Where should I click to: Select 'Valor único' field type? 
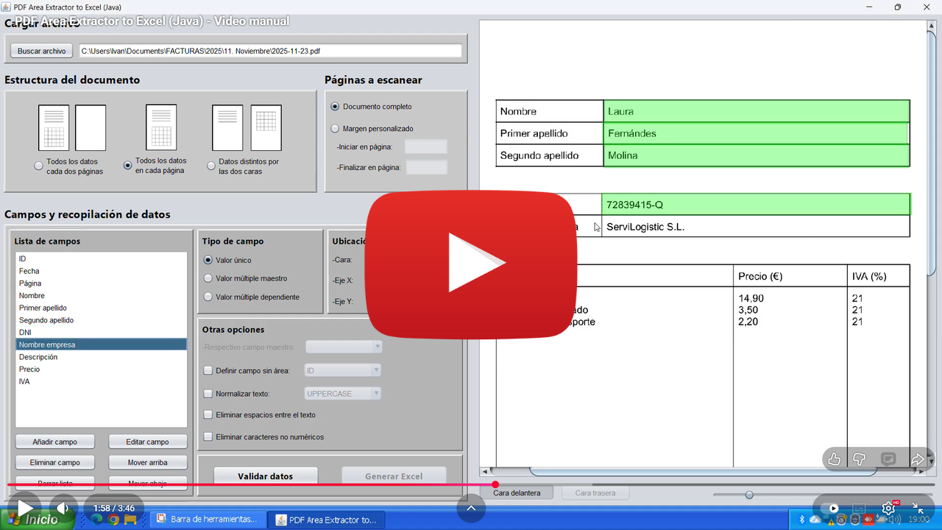click(208, 261)
